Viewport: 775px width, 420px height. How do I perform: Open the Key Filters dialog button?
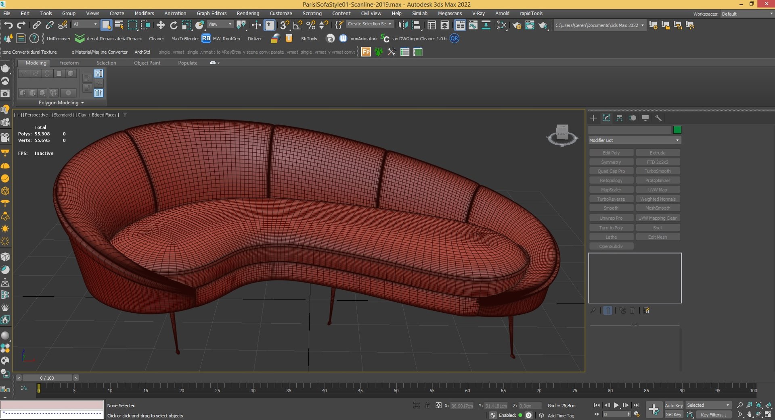tap(713, 414)
